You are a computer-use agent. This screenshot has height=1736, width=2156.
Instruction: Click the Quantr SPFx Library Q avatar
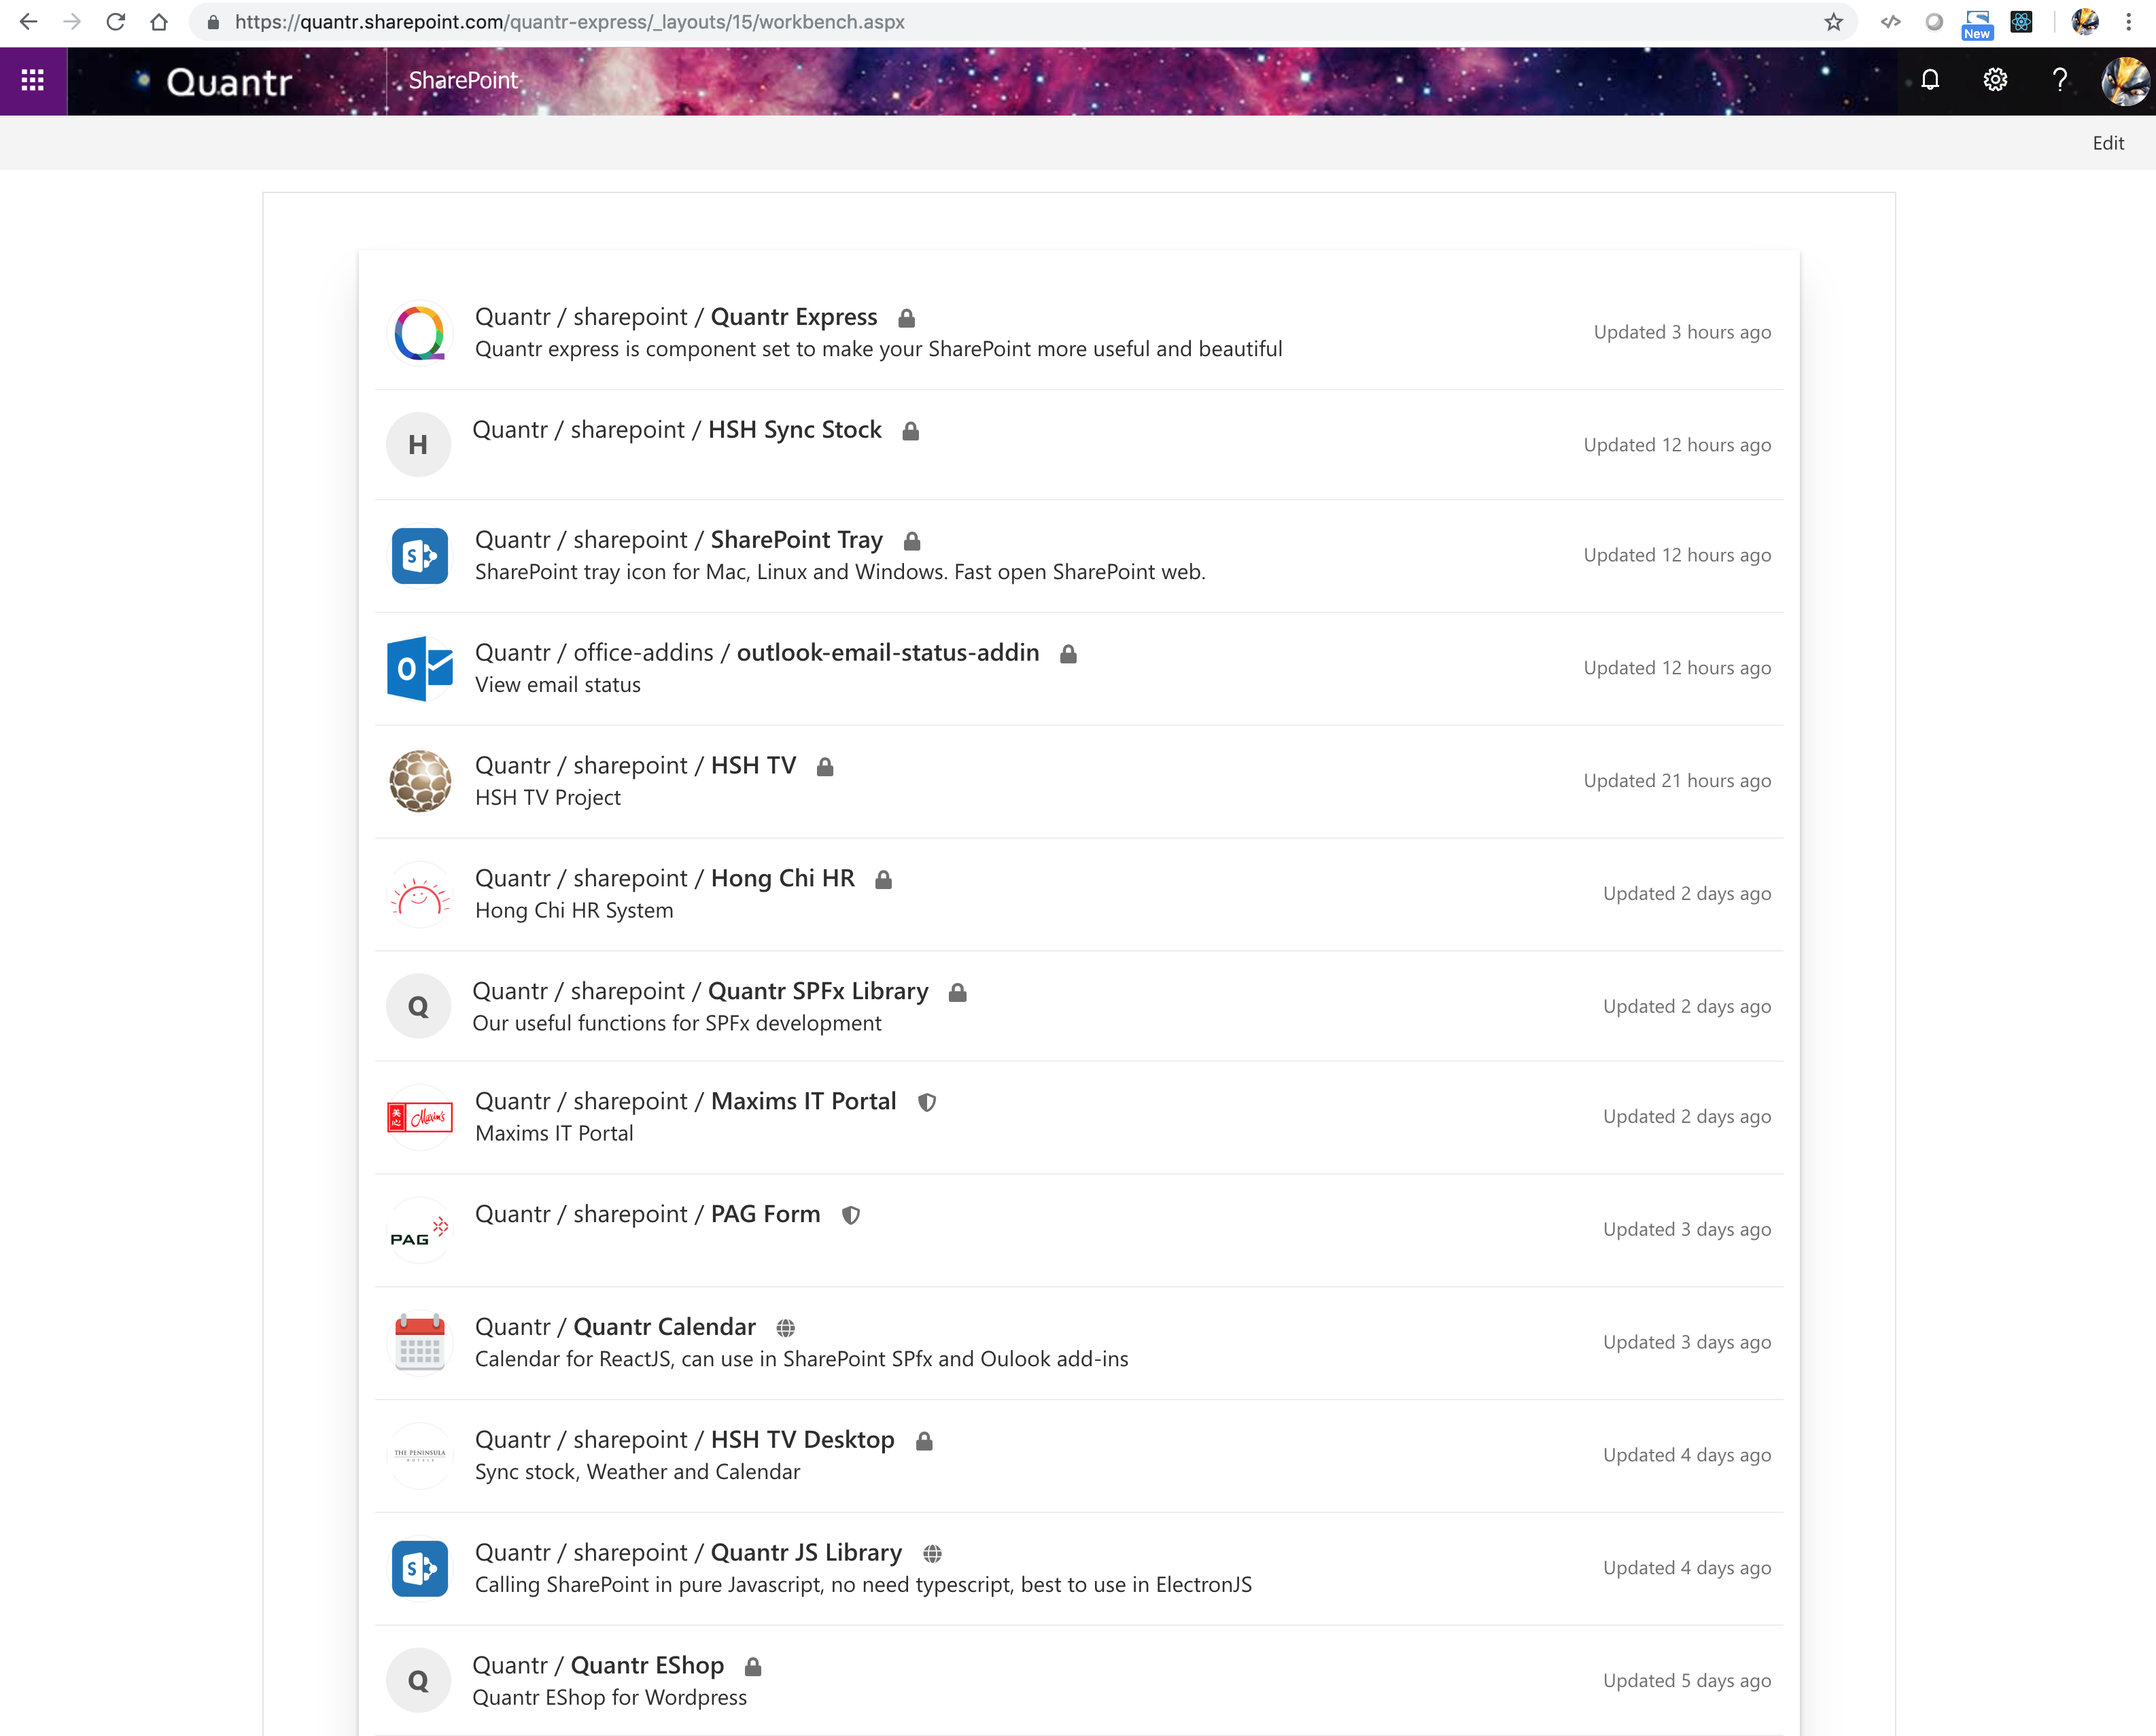click(x=418, y=1006)
